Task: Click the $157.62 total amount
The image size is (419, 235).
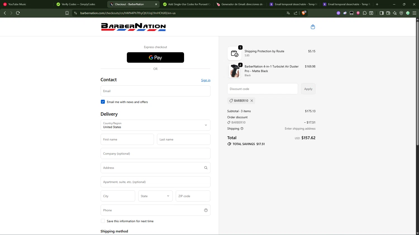Action: click(x=308, y=138)
